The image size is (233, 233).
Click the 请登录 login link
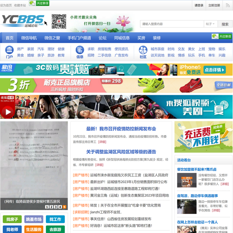pos(199,5)
